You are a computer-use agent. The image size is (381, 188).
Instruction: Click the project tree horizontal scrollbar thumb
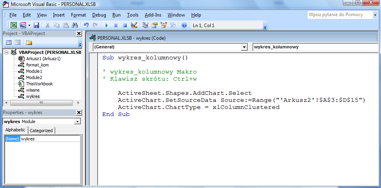click(41, 103)
